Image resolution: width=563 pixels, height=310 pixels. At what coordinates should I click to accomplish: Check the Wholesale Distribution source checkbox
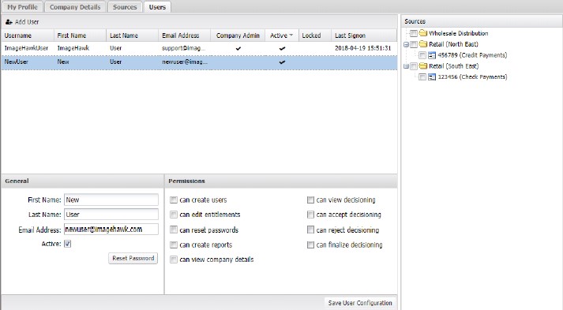coord(414,33)
